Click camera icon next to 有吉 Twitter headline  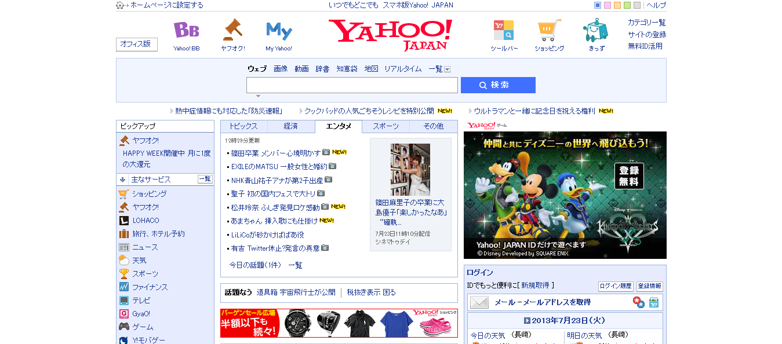point(325,248)
